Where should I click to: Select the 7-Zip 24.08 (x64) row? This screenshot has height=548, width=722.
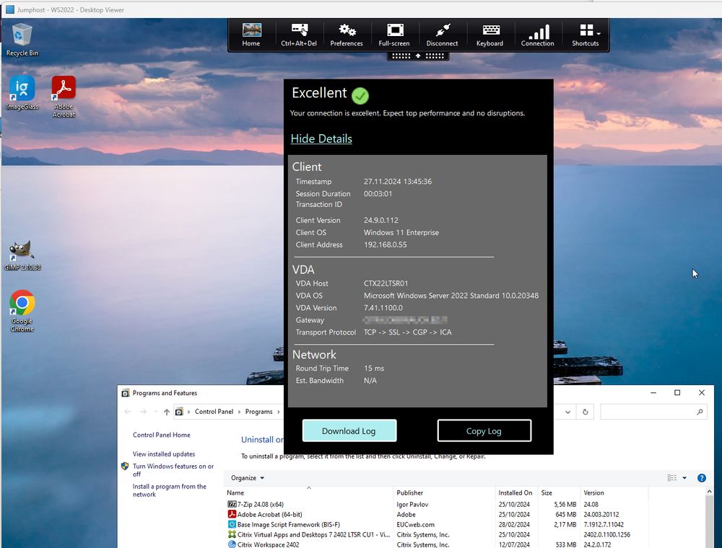click(438, 504)
